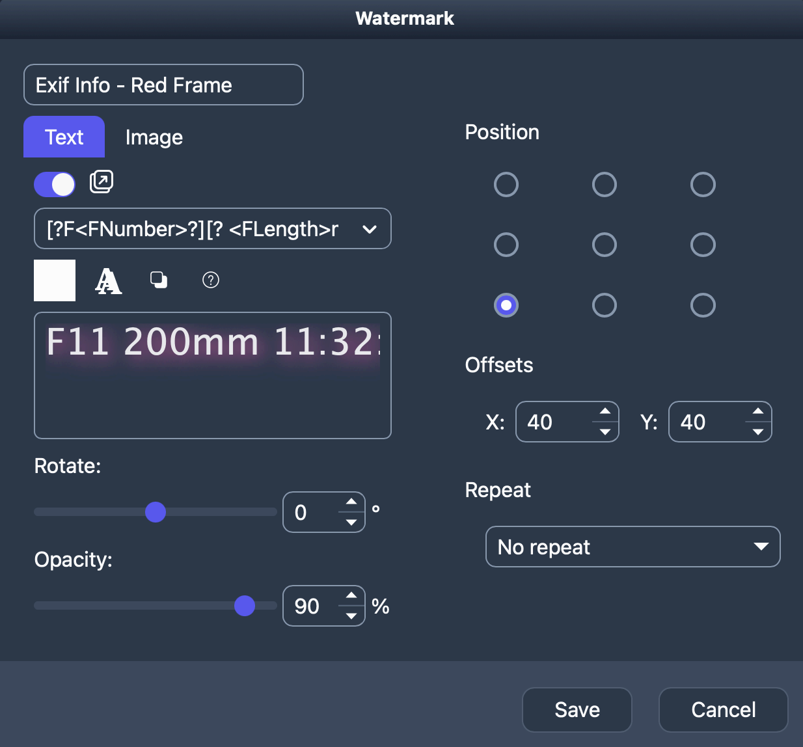Click the text shadow icon
This screenshot has height=747, width=803.
pos(159,280)
